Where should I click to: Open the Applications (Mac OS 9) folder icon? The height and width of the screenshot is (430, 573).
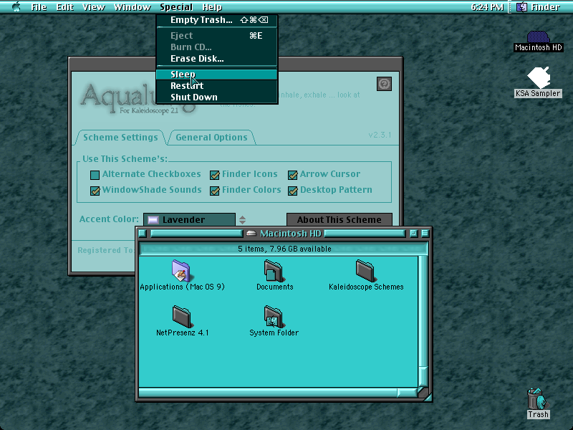181,270
